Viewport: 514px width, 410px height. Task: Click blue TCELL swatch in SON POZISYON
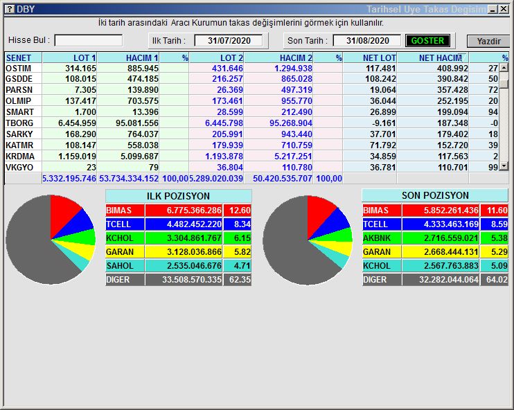pos(382,224)
